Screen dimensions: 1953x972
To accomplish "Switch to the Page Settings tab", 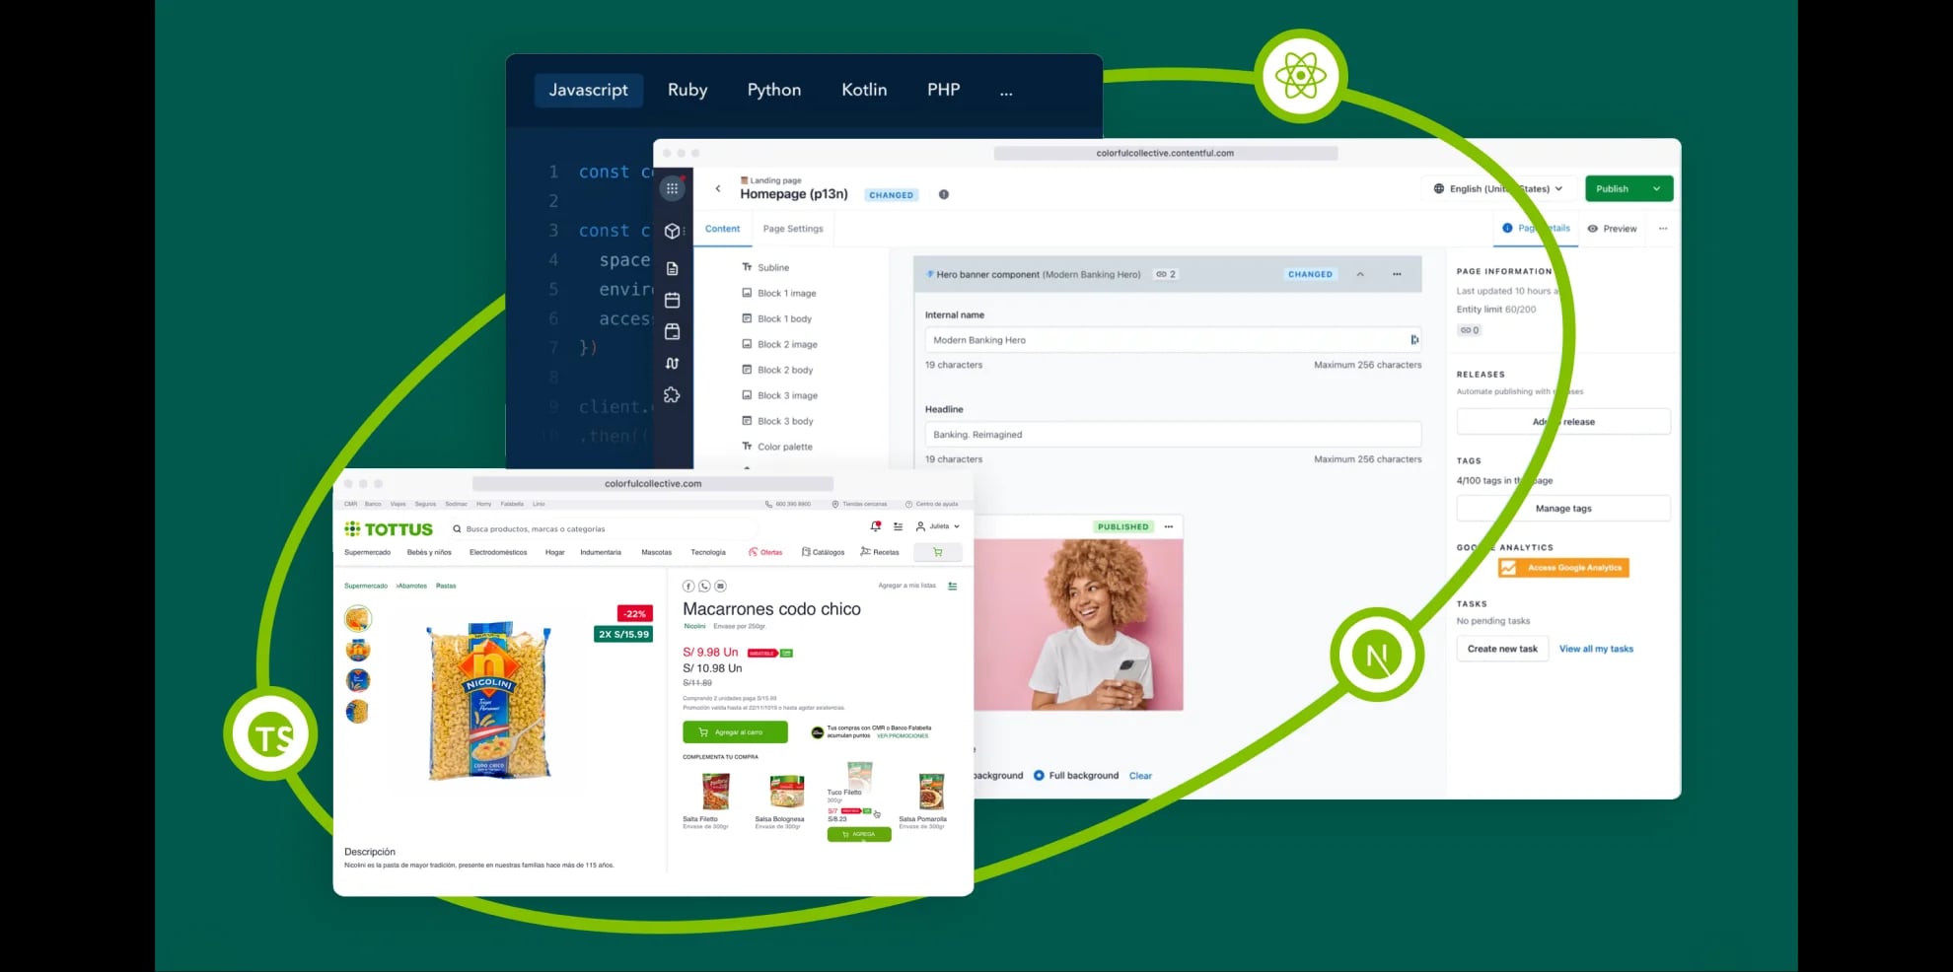I will (792, 229).
